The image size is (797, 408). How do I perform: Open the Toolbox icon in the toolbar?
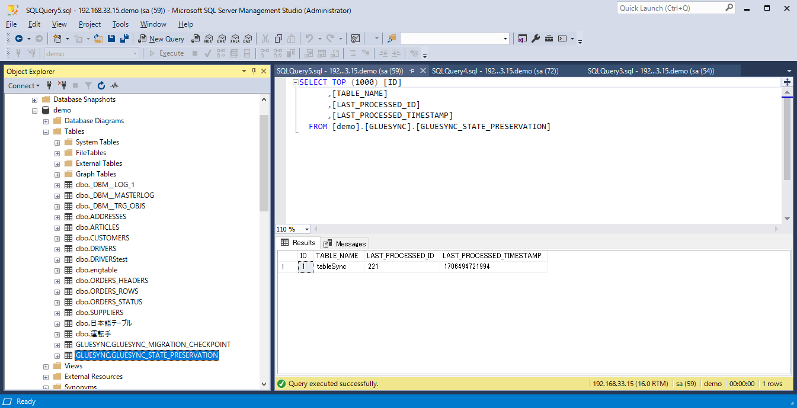[549, 38]
